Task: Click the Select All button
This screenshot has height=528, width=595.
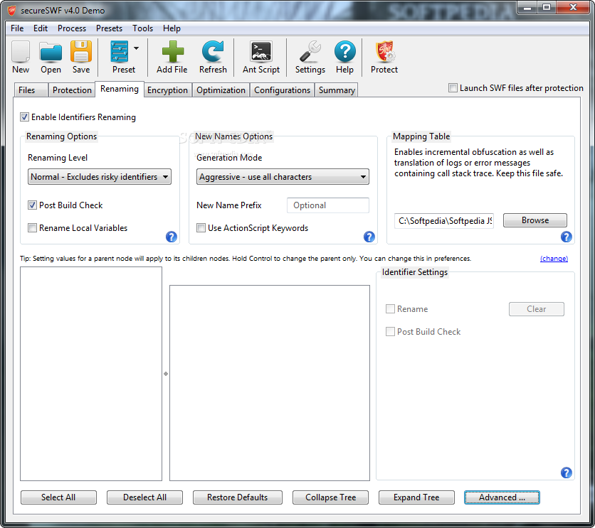Action: pyautogui.click(x=58, y=497)
